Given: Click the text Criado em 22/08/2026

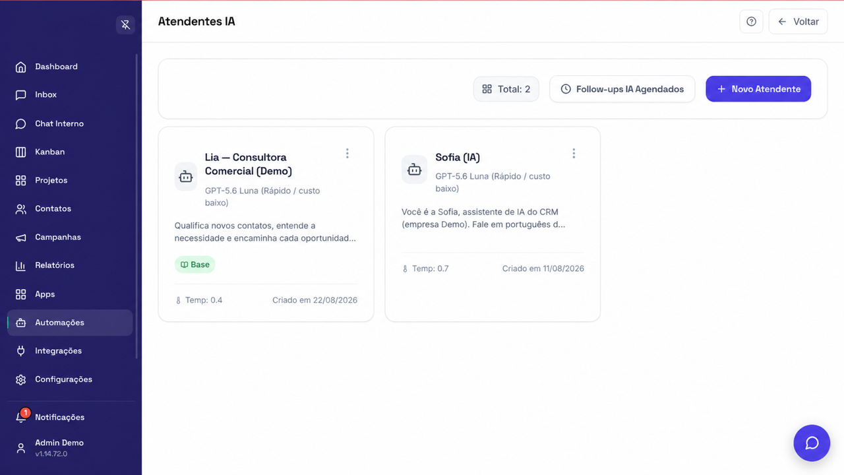Looking at the screenshot, I should tap(315, 300).
